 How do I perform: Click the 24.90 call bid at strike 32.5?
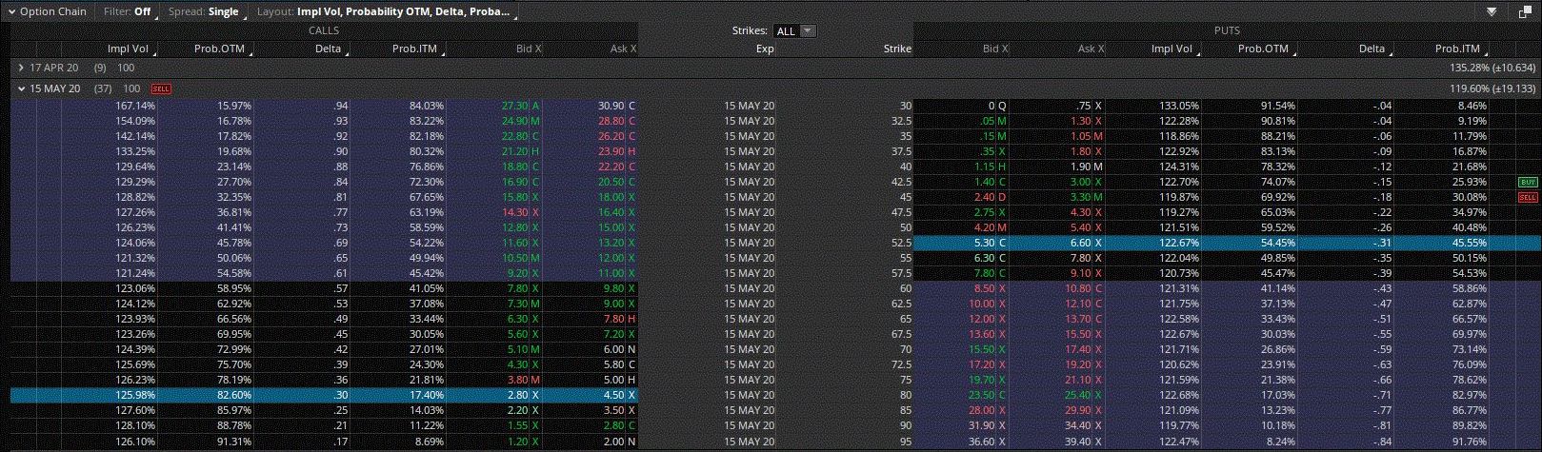[514, 121]
